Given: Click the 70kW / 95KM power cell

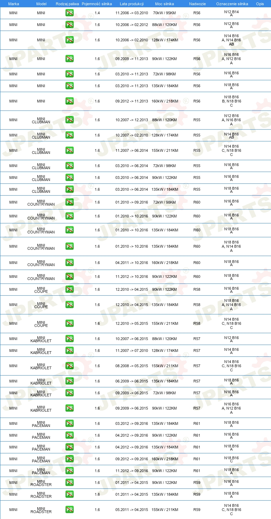Looking at the screenshot, I should pos(165,13).
